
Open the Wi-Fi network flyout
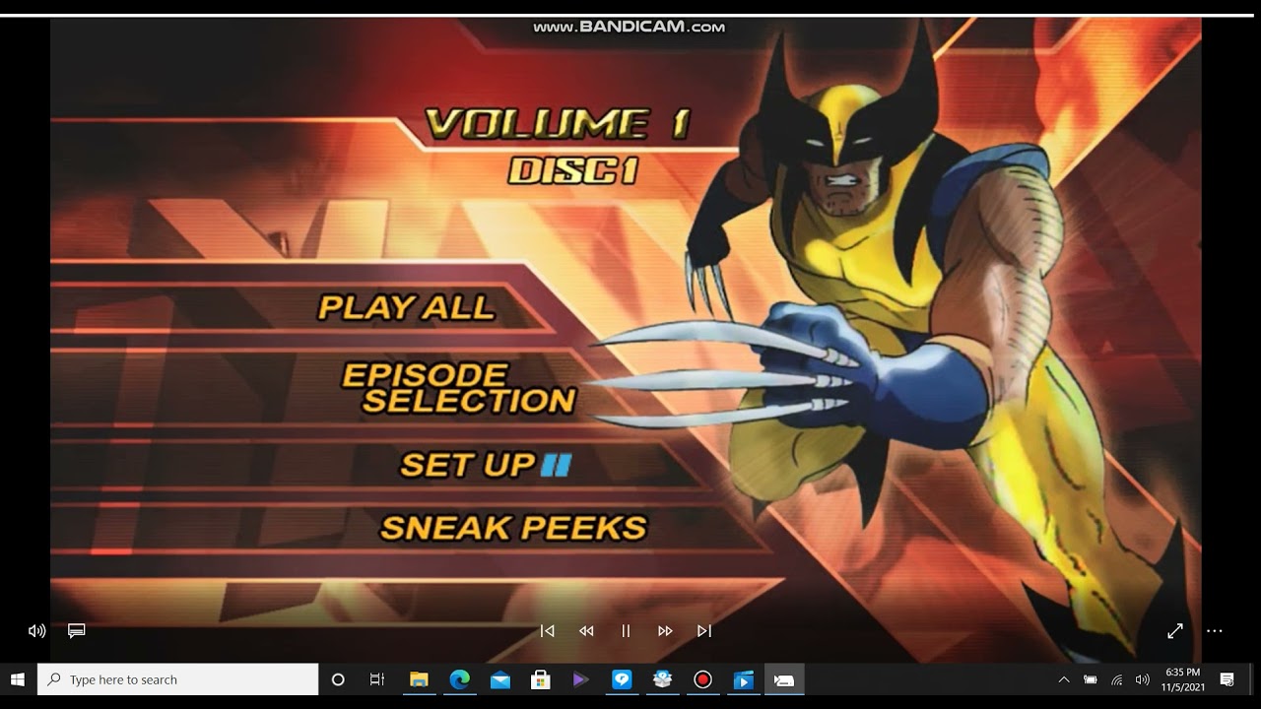[x=1116, y=679]
